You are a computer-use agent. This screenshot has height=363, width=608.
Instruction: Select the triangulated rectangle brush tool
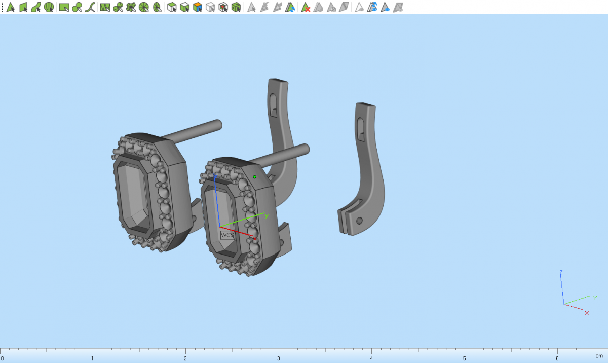pos(105,7)
